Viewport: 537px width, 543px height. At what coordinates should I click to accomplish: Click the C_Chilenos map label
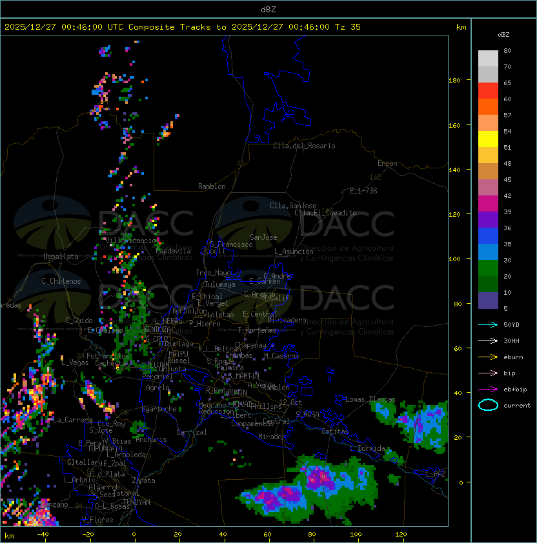(x=61, y=281)
